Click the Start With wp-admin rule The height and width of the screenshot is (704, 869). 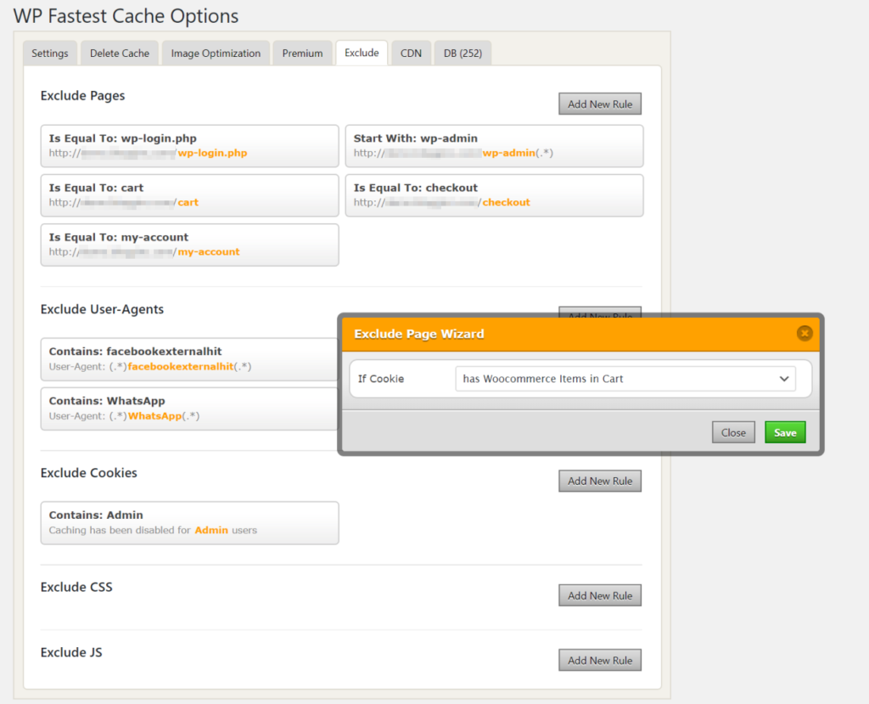click(496, 145)
